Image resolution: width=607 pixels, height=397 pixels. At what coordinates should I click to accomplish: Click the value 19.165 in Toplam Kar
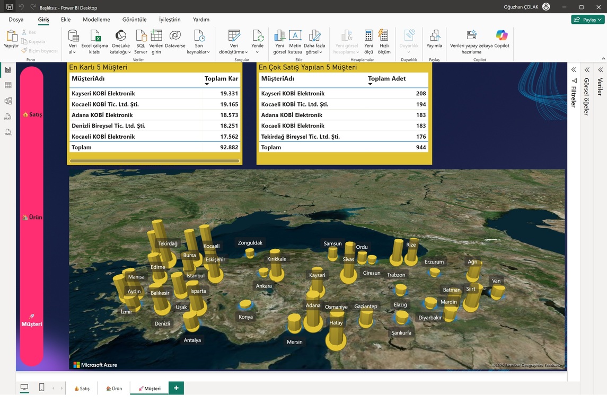click(229, 104)
